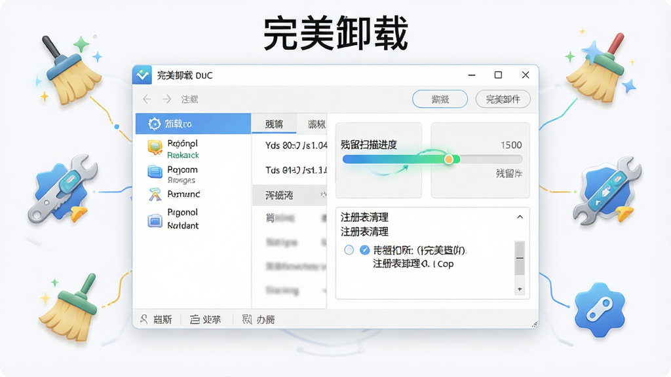Minimize the 完美卸载 window
The height and width of the screenshot is (377, 671).
click(472, 75)
